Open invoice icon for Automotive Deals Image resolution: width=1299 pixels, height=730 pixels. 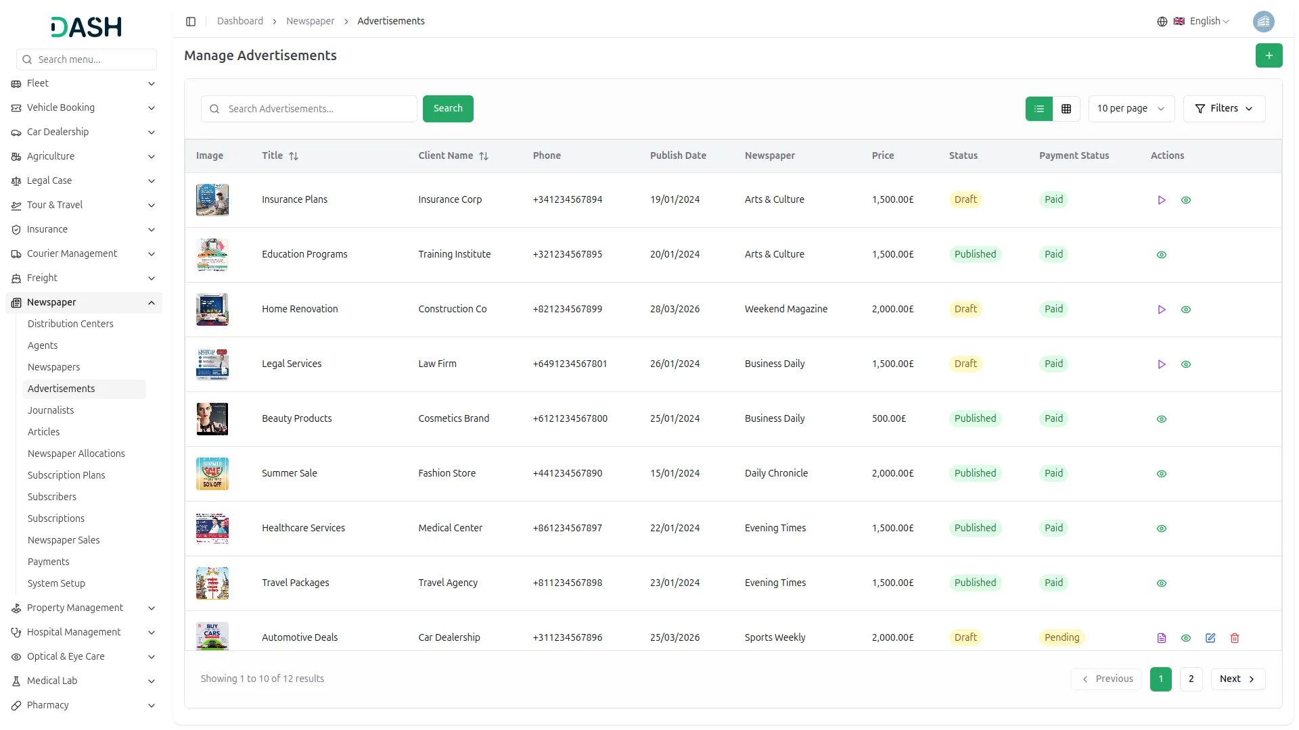[x=1162, y=638]
